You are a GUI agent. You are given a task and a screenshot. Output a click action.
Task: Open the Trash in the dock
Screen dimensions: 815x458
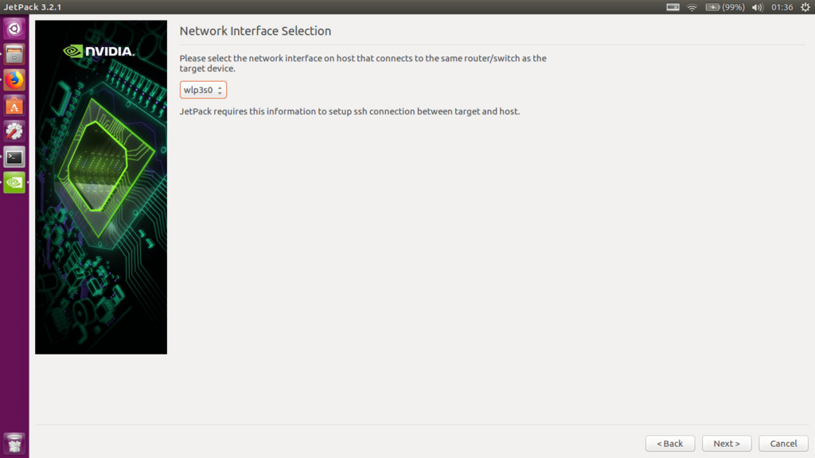coord(14,444)
